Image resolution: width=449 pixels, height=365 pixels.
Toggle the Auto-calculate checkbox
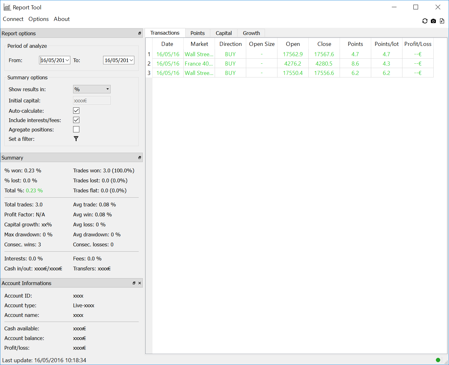[x=76, y=111]
